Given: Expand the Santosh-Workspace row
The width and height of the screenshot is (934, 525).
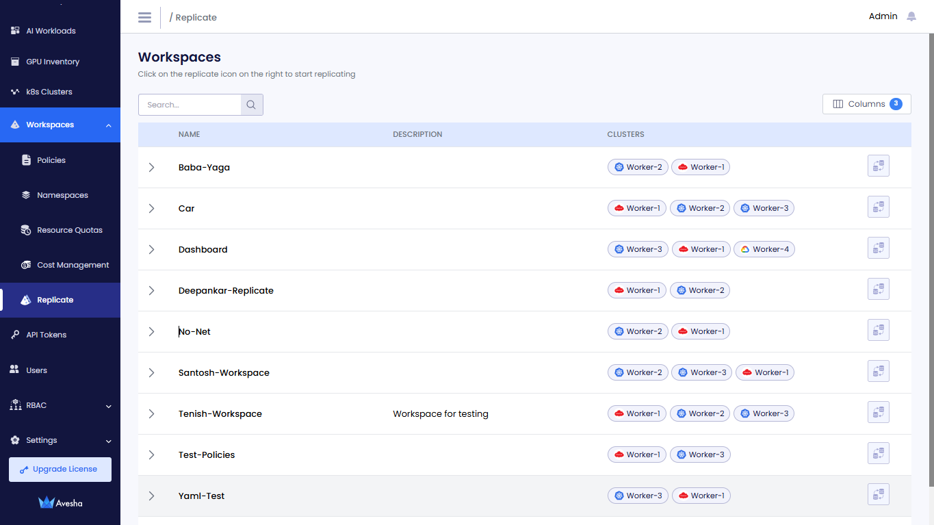Looking at the screenshot, I should (152, 373).
